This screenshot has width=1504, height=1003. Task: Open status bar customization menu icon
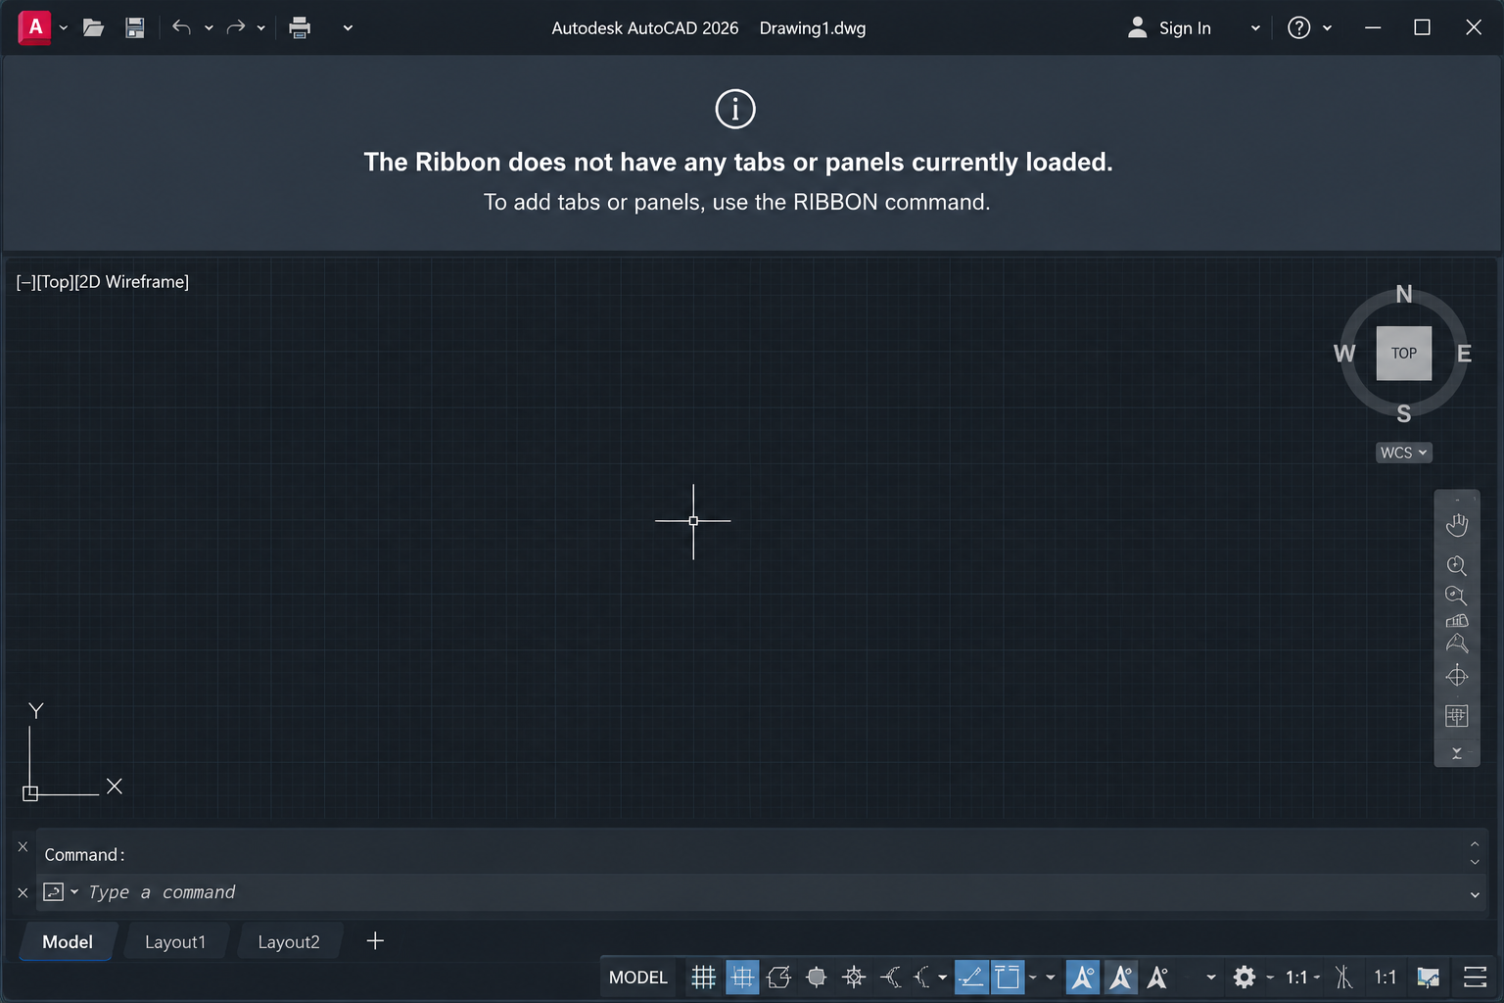click(x=1475, y=978)
